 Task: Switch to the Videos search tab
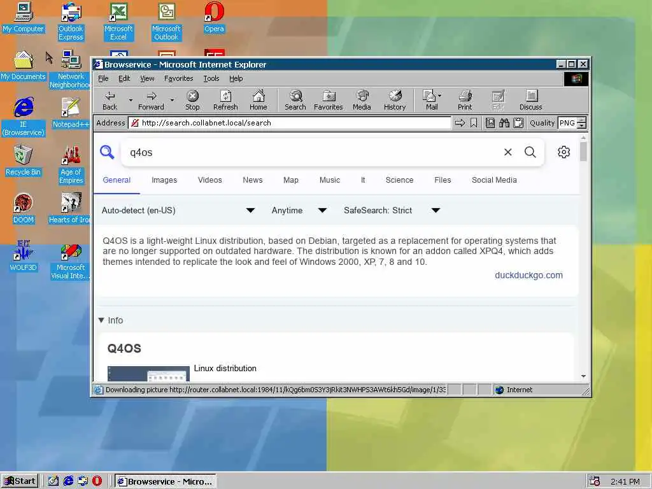[209, 180]
